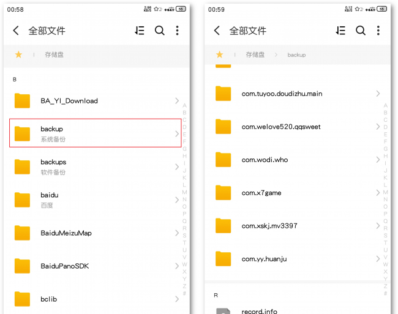Open the BaiduPanoSDK folder name
398x314 pixels.
[x=65, y=266]
